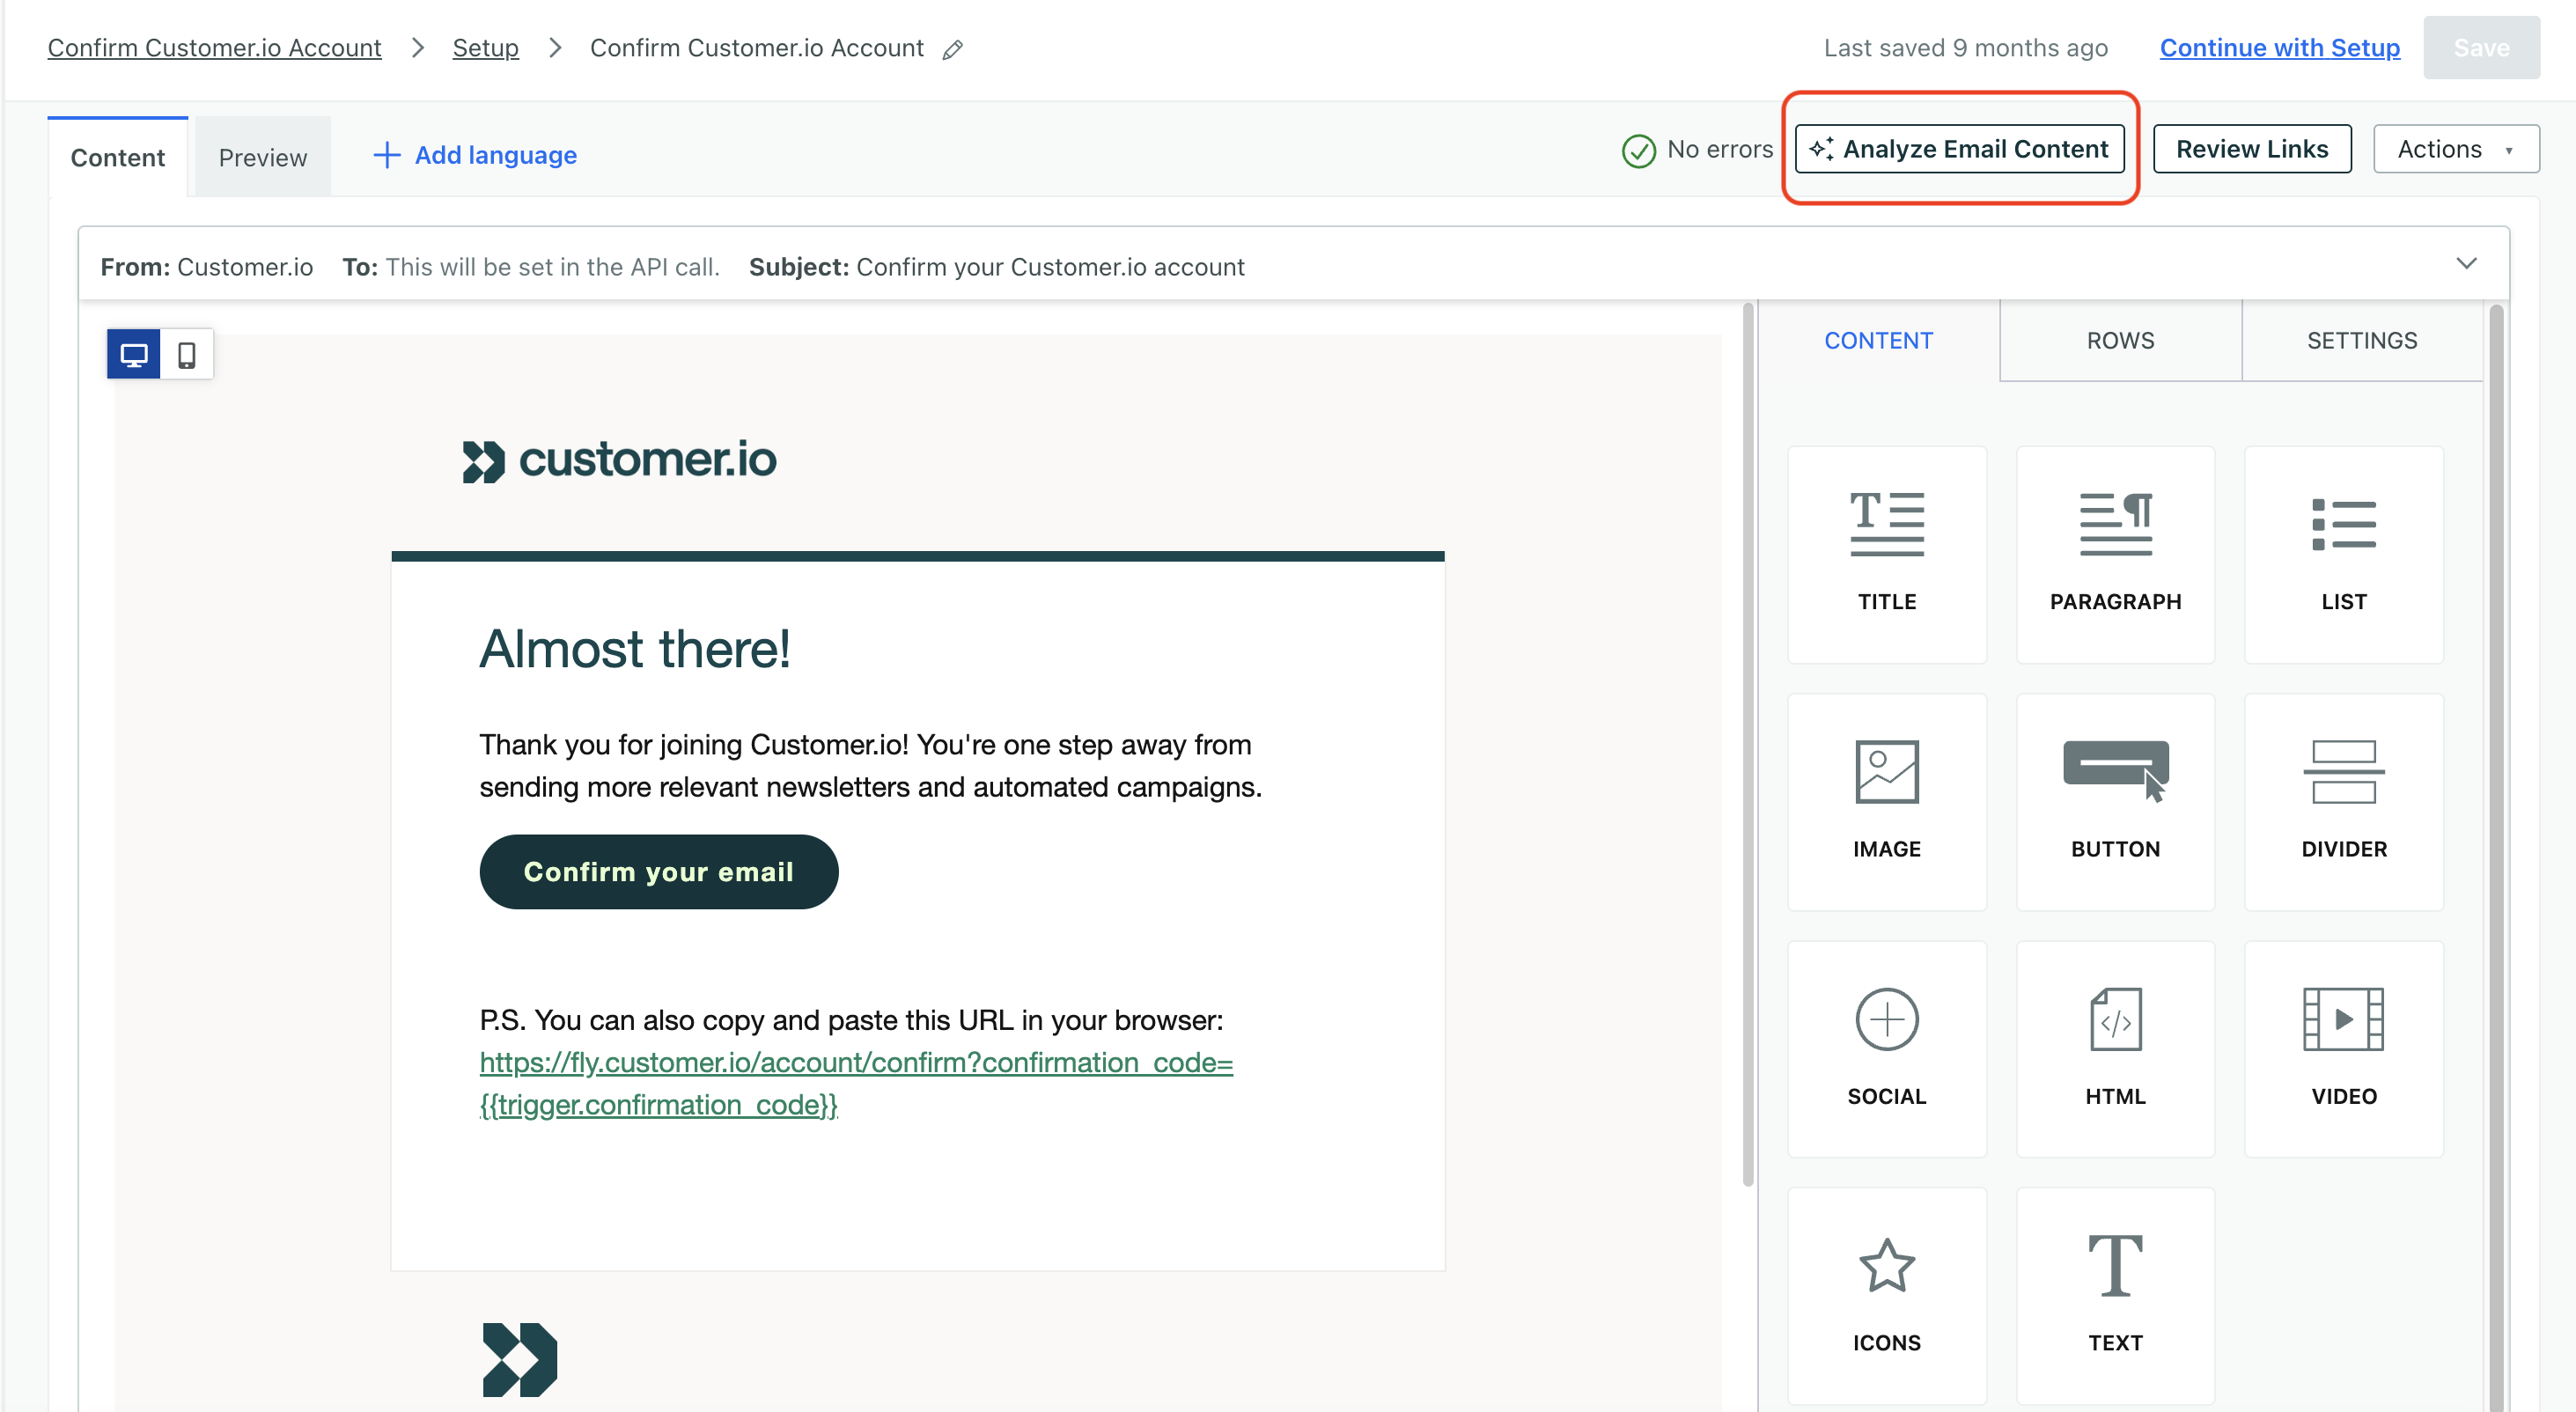Go to Confirm Customer.io Account breadcrumb link
The height and width of the screenshot is (1412, 2576).
click(214, 47)
